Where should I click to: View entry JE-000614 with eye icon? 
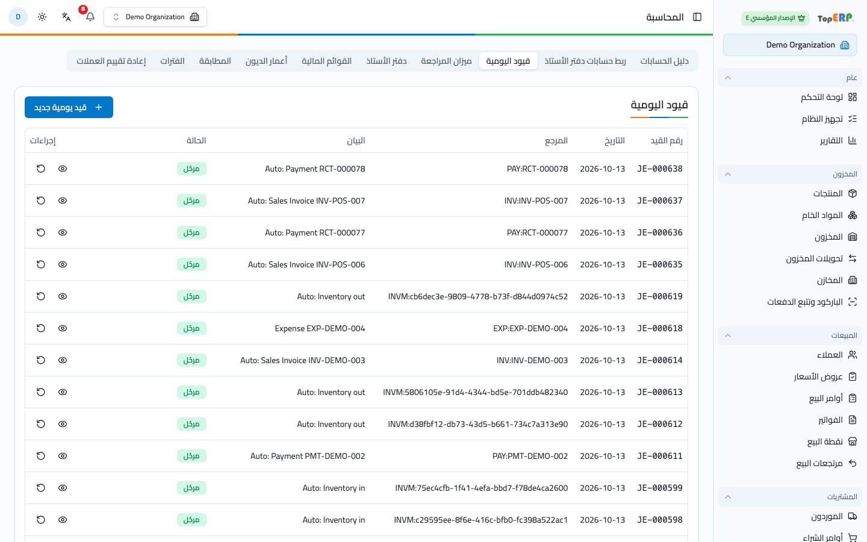pos(63,360)
